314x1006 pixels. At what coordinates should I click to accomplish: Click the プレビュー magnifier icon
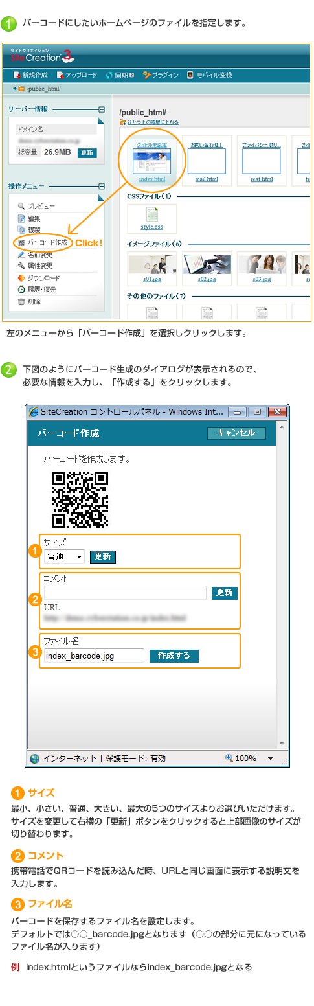coord(21,206)
